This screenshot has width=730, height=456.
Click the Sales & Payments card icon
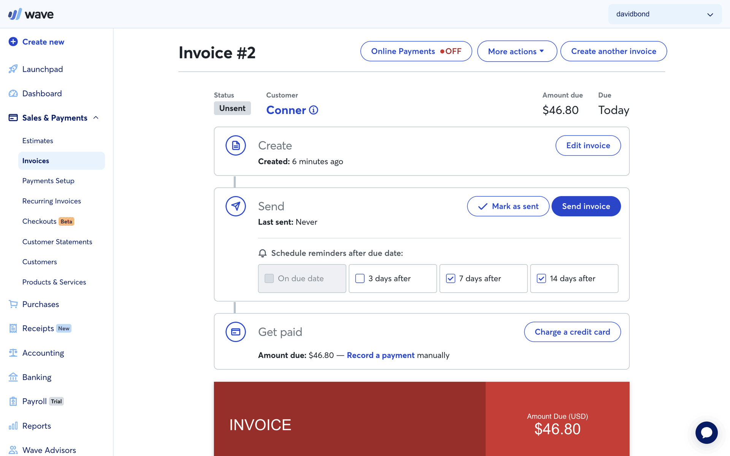[13, 118]
